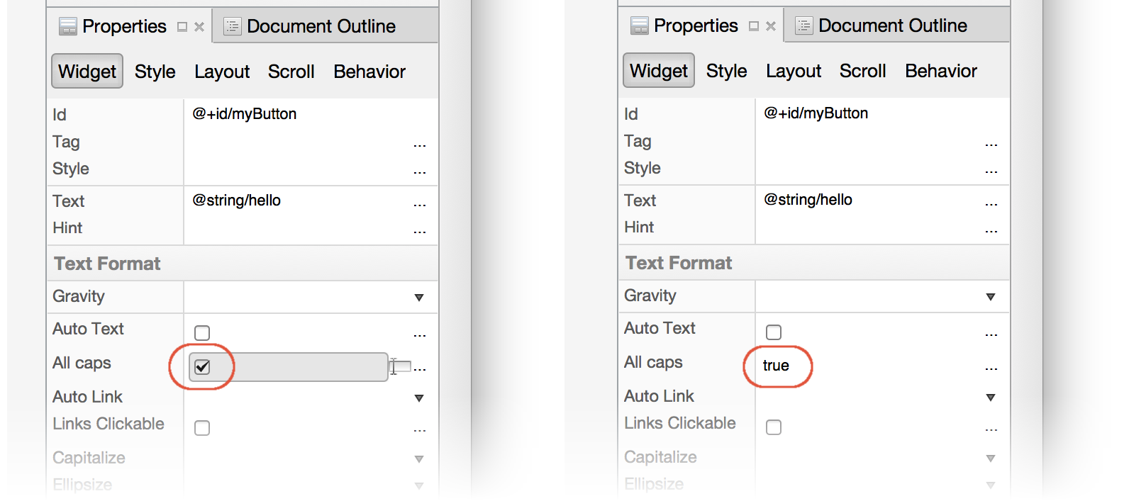The image size is (1129, 501).
Task: Click Text field @string/hello in left panel
Action: 237,201
